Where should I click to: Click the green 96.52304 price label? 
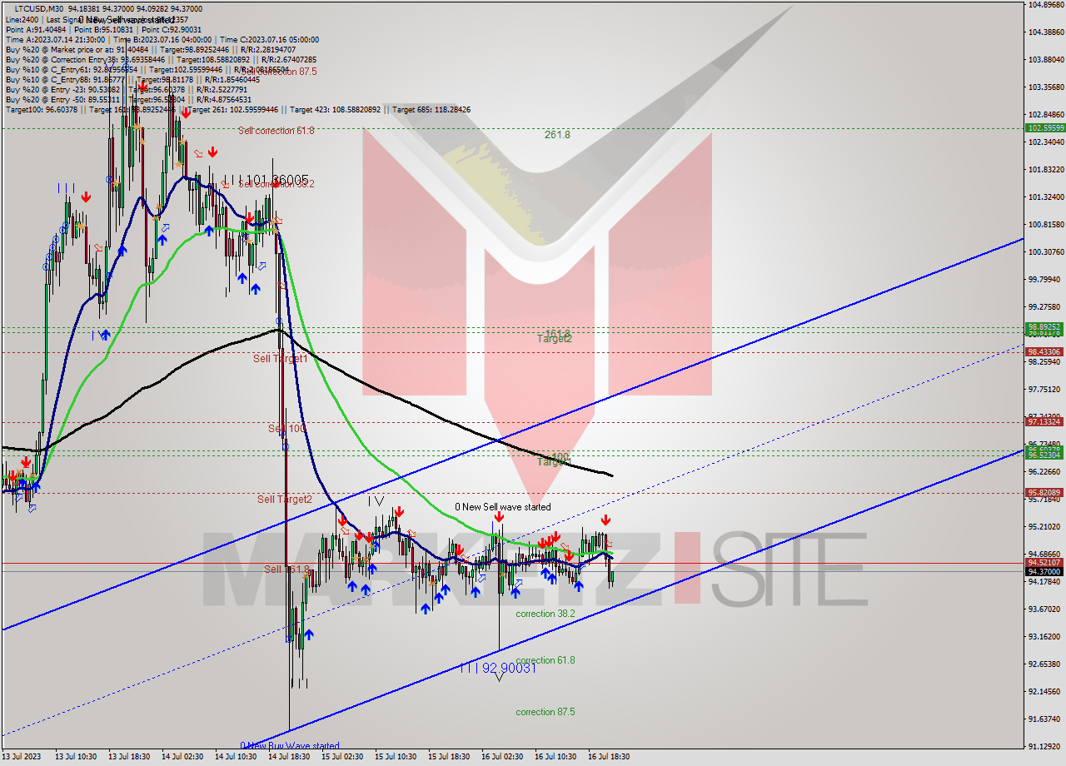coord(1044,455)
